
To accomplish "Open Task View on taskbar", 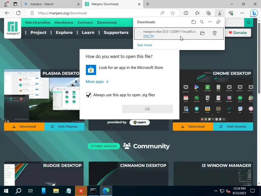I will [31, 191].
